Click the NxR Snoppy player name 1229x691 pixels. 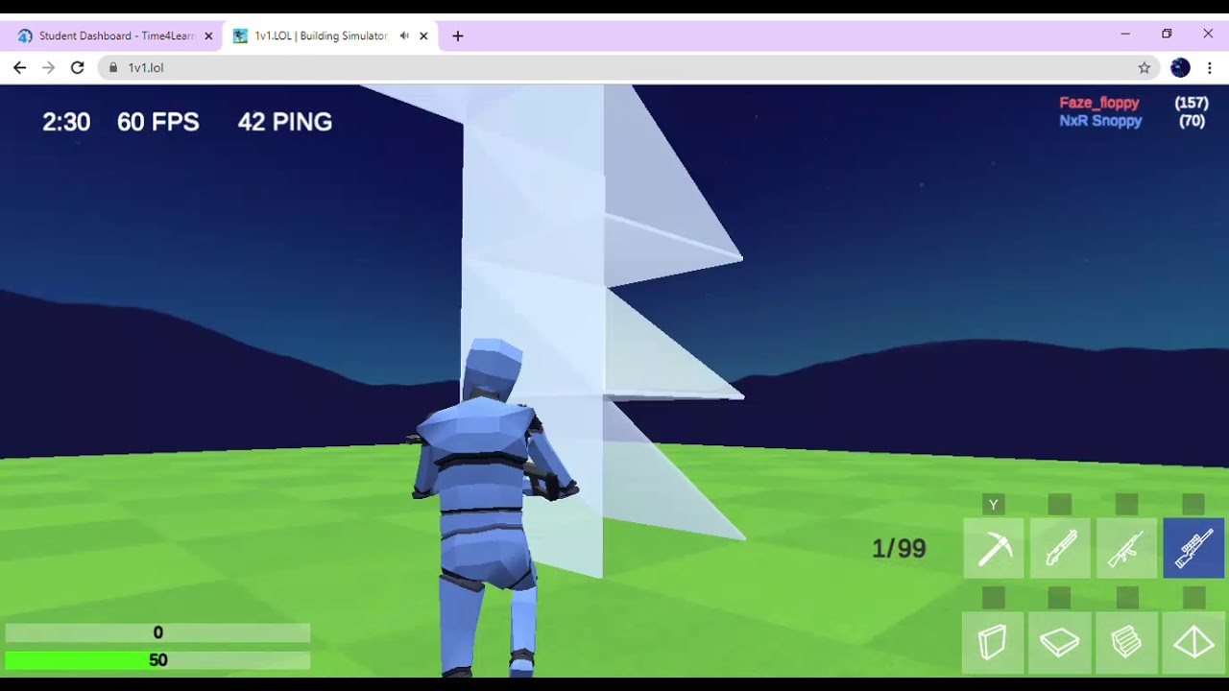[x=1100, y=121]
